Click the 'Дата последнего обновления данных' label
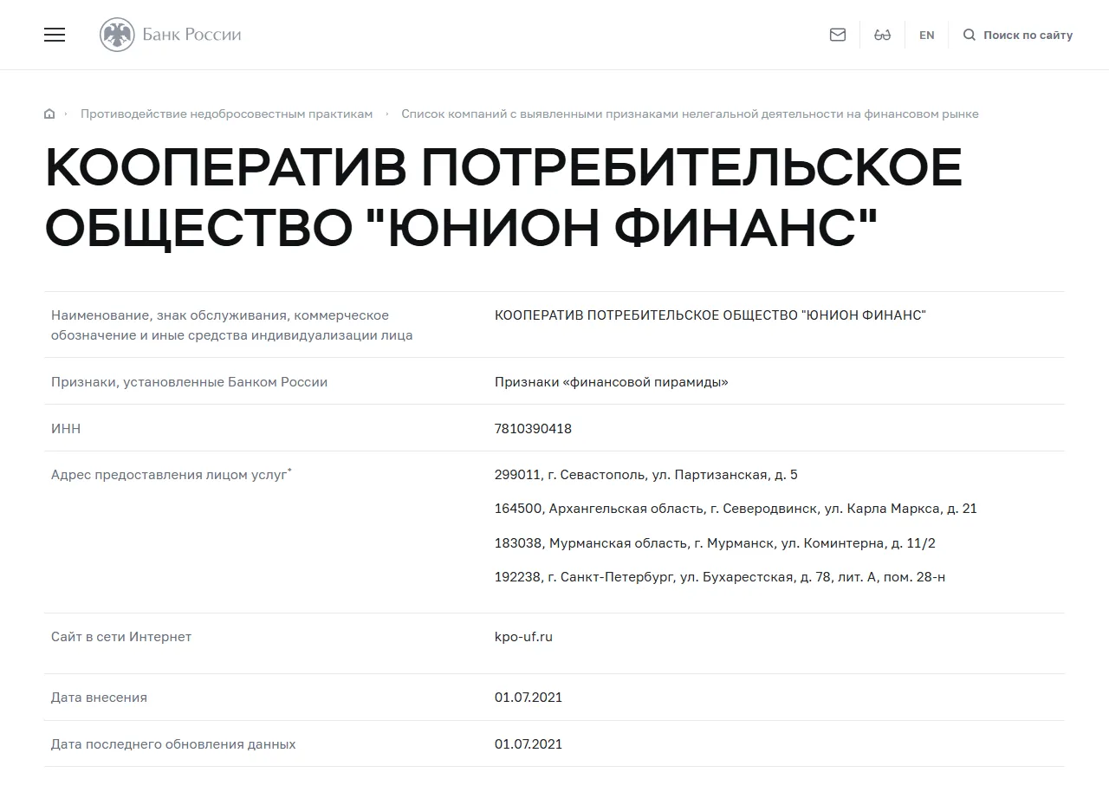This screenshot has width=1109, height=792. (x=173, y=744)
